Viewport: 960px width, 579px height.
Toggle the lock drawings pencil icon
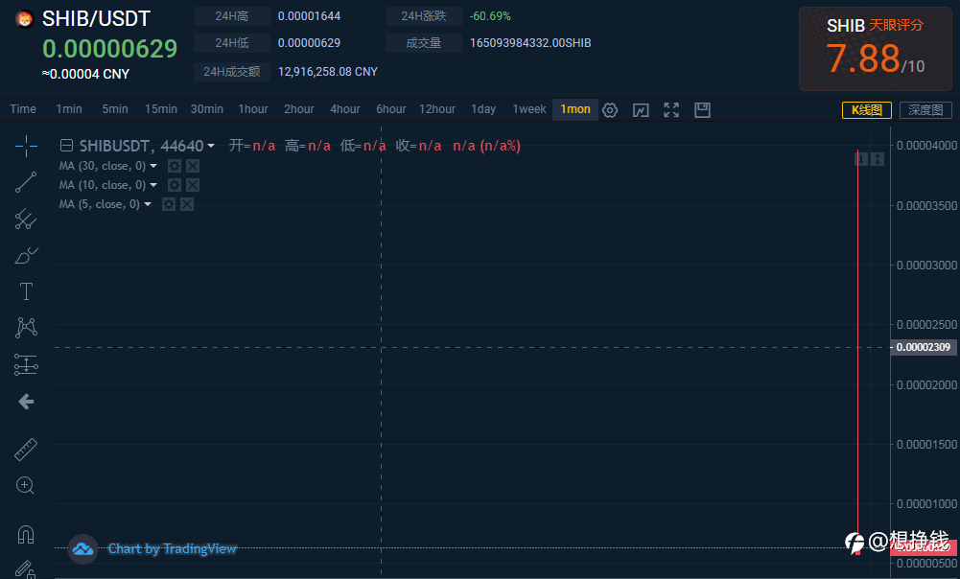(25, 569)
